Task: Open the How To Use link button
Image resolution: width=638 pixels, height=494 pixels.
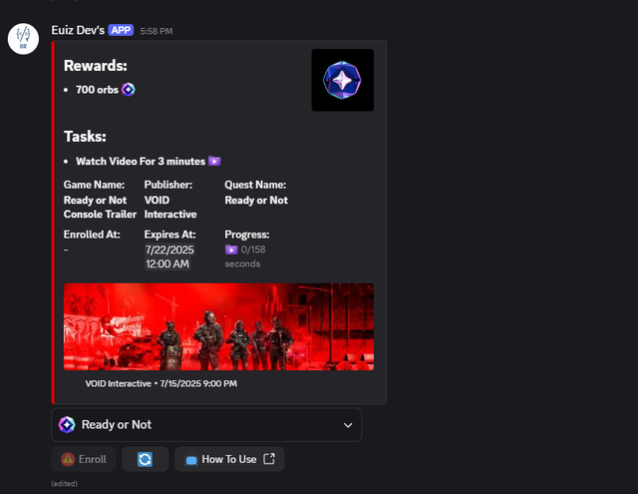Action: 229,459
